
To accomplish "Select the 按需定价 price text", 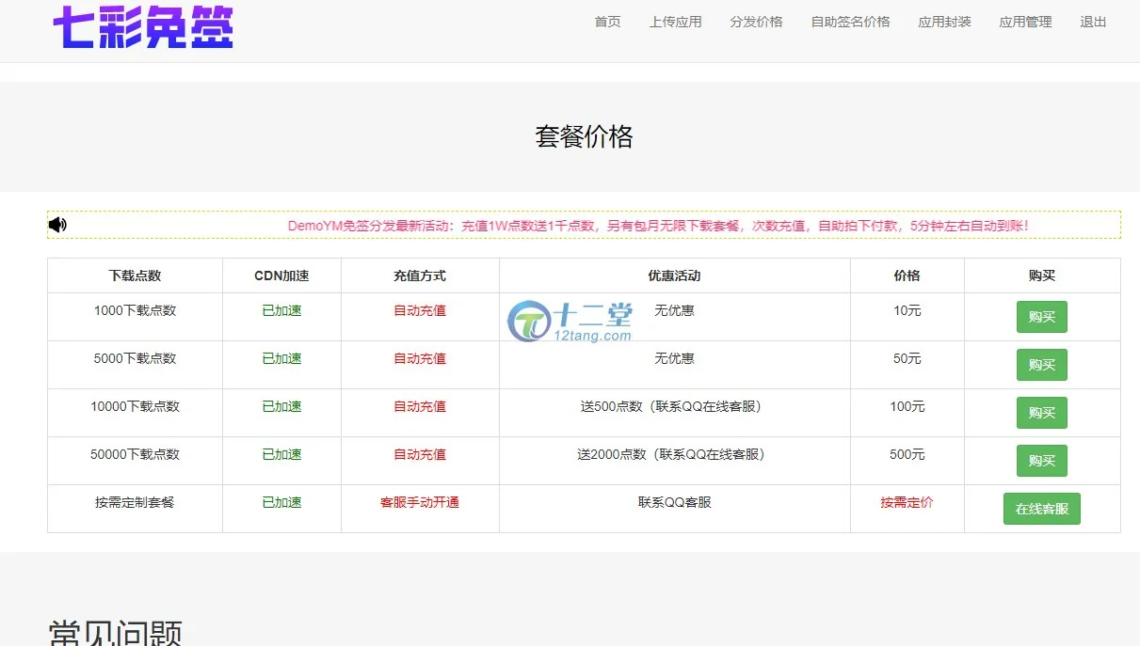I will tap(907, 502).
